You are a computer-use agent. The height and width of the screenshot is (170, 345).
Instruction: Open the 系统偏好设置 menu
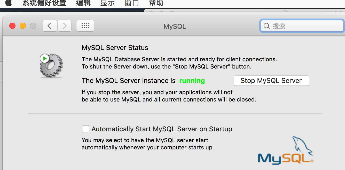pyautogui.click(x=44, y=3)
